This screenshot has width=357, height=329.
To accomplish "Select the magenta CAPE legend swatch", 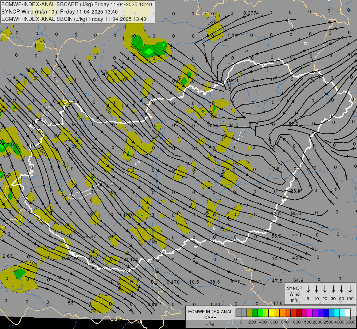I will click(x=310, y=313).
